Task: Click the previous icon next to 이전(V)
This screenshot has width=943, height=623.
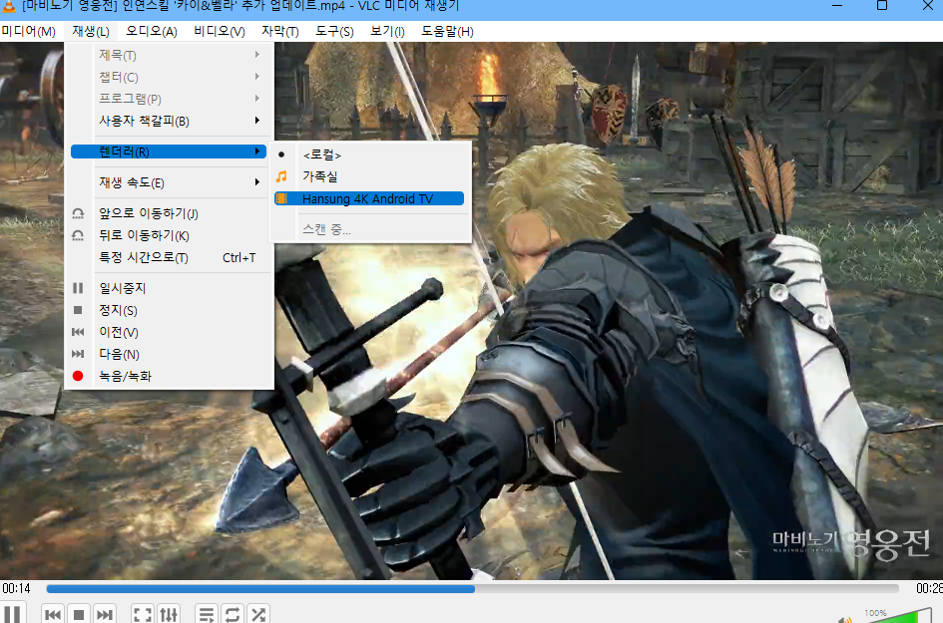Action: point(78,332)
